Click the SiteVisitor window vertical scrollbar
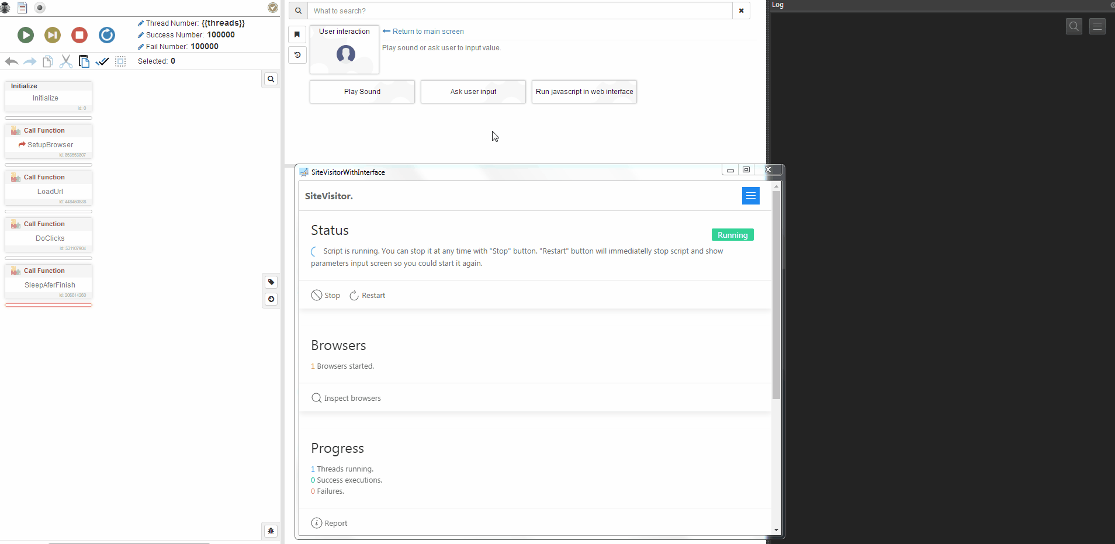The width and height of the screenshot is (1115, 544). click(776, 292)
